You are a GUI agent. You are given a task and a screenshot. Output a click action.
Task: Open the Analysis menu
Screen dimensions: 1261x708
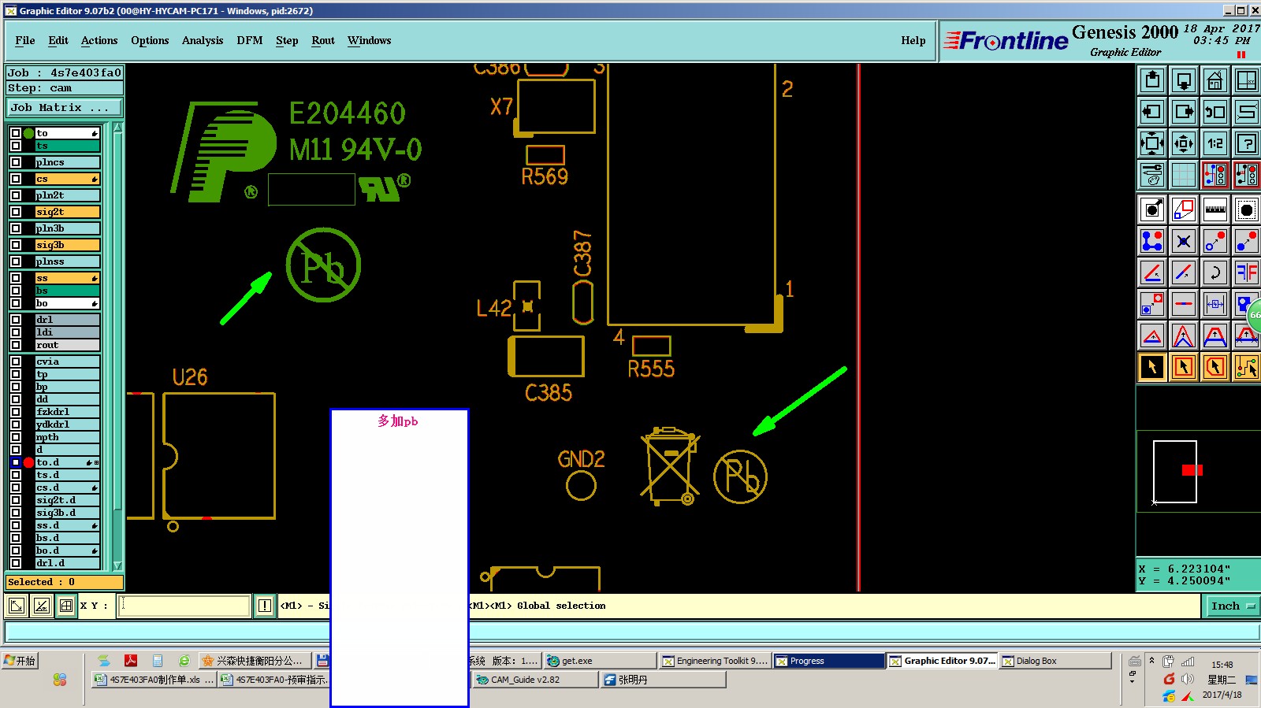[203, 41]
